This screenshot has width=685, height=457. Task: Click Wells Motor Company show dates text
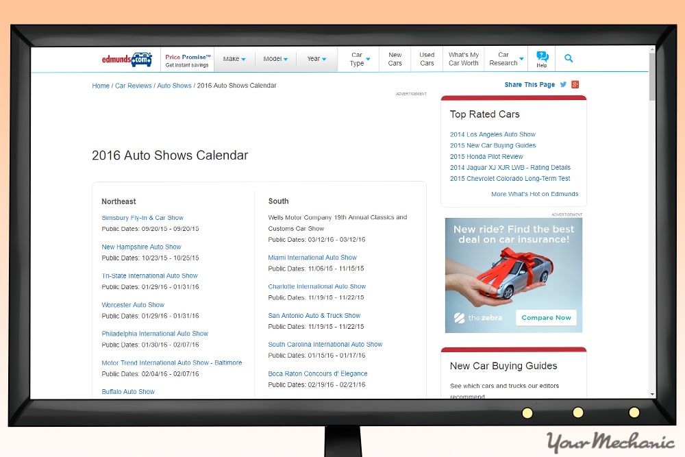click(x=316, y=239)
